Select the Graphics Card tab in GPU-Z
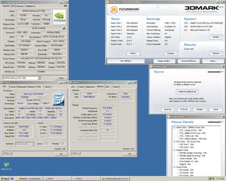The width and height of the screenshot is (226, 181). (8, 6)
